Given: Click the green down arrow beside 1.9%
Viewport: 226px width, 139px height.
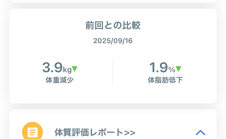Looking at the screenshot, I should coord(178,69).
